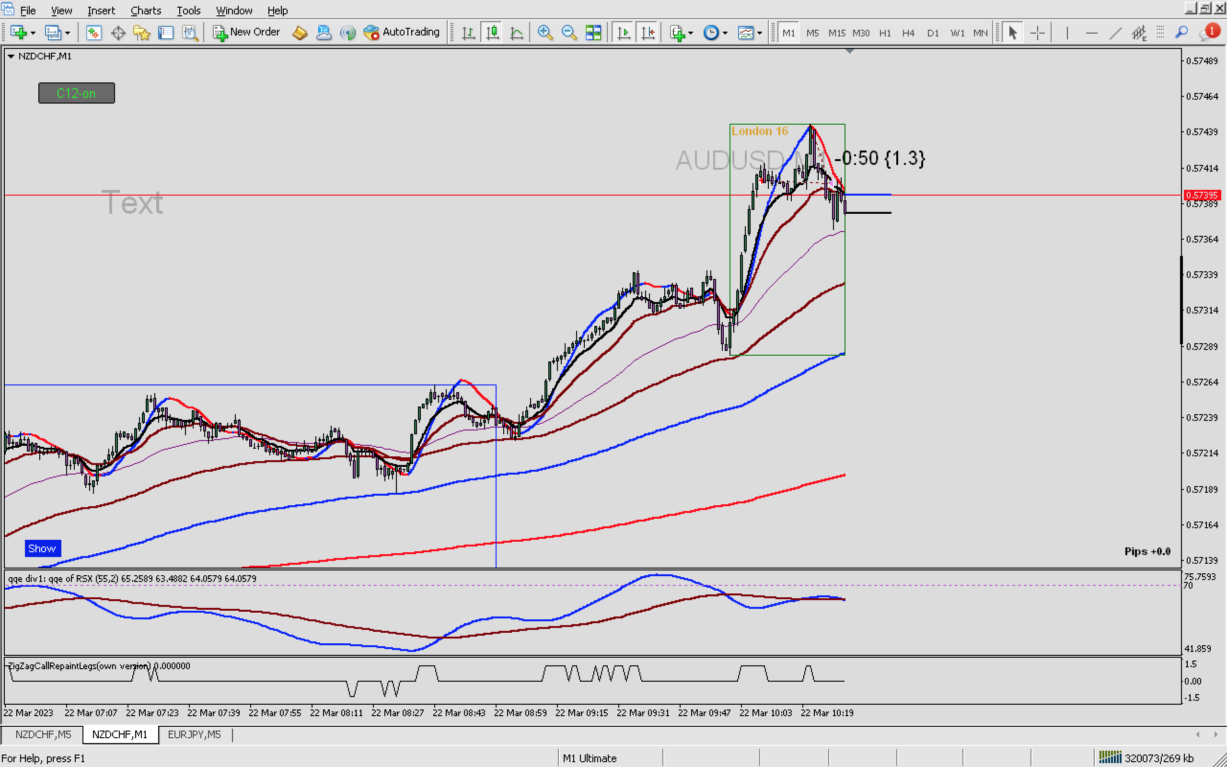Click the Zoom Out magnifier icon

point(569,33)
